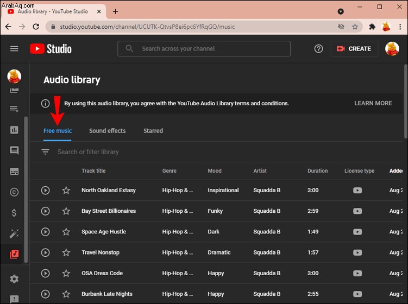Open the help question mark icon

[318, 49]
